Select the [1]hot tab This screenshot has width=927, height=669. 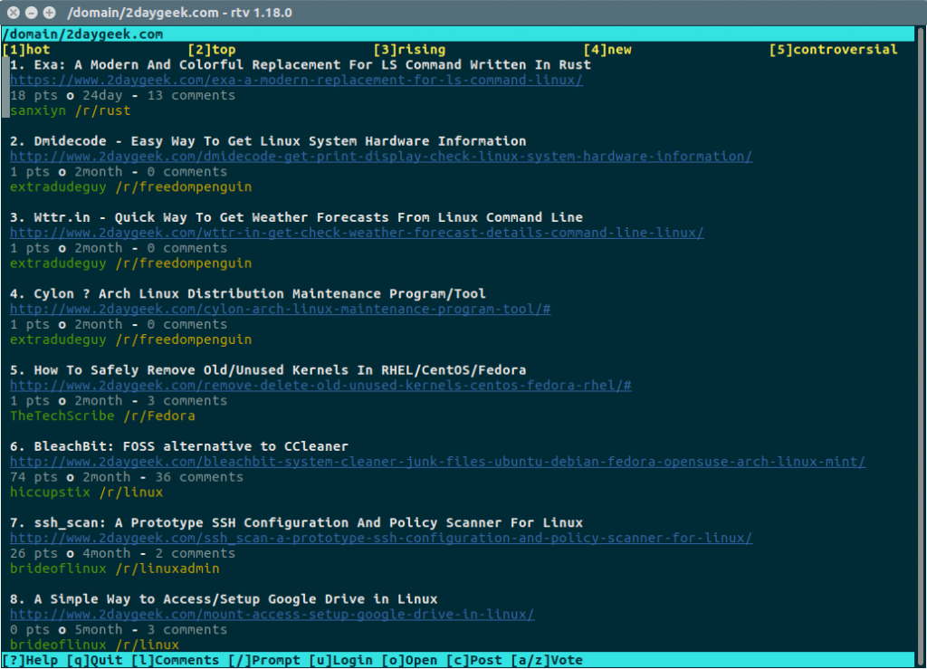(28, 49)
